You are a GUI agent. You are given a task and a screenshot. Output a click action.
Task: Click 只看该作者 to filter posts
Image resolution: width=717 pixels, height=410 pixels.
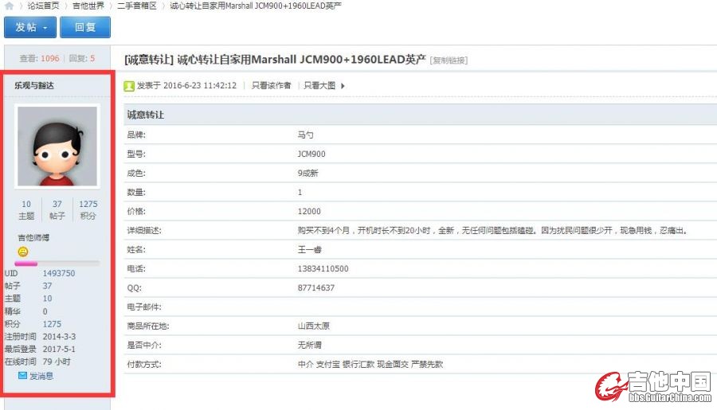pyautogui.click(x=271, y=86)
